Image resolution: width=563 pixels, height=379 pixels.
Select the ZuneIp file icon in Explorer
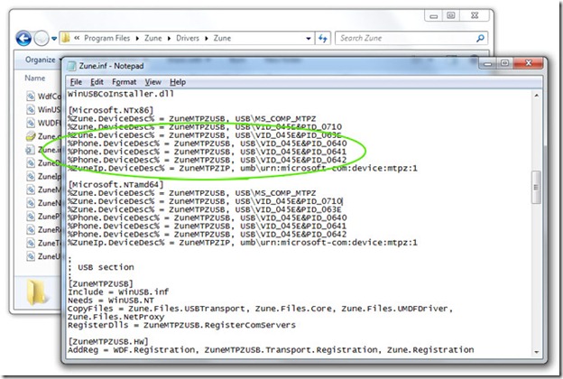(31, 176)
